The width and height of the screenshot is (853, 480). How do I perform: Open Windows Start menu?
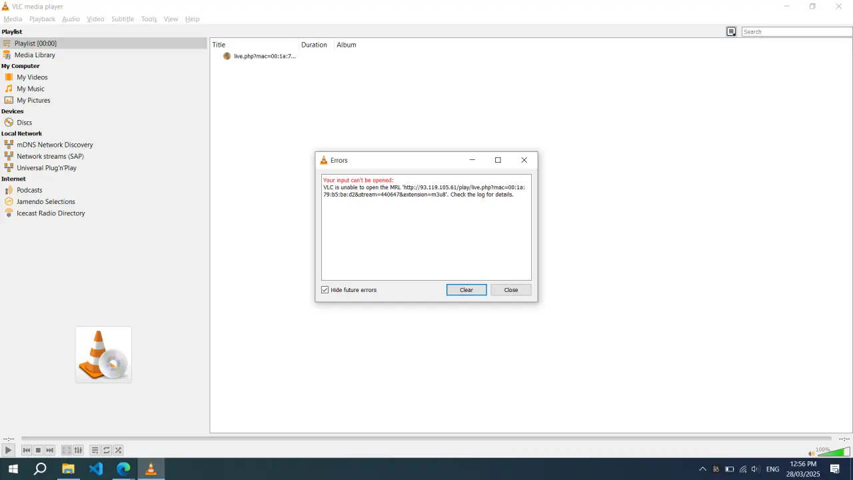pyautogui.click(x=13, y=469)
